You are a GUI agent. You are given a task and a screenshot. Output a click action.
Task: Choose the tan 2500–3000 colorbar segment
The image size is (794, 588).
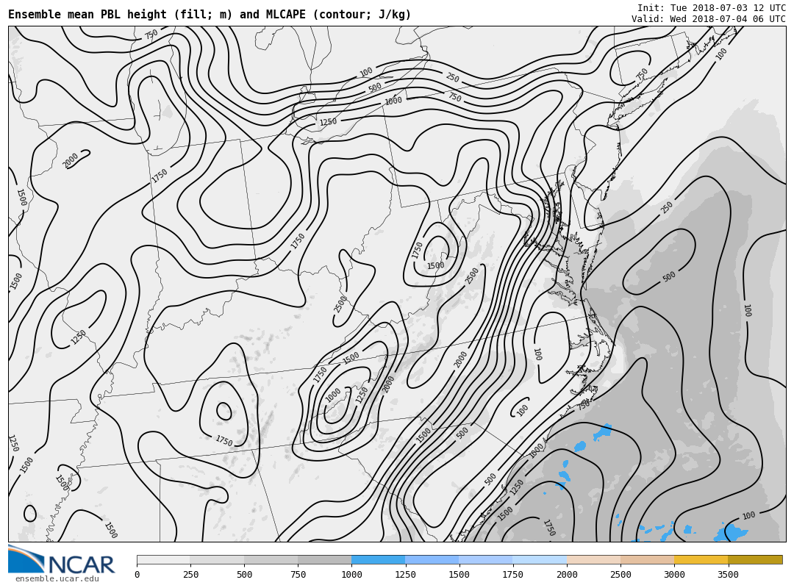pyautogui.click(x=647, y=560)
